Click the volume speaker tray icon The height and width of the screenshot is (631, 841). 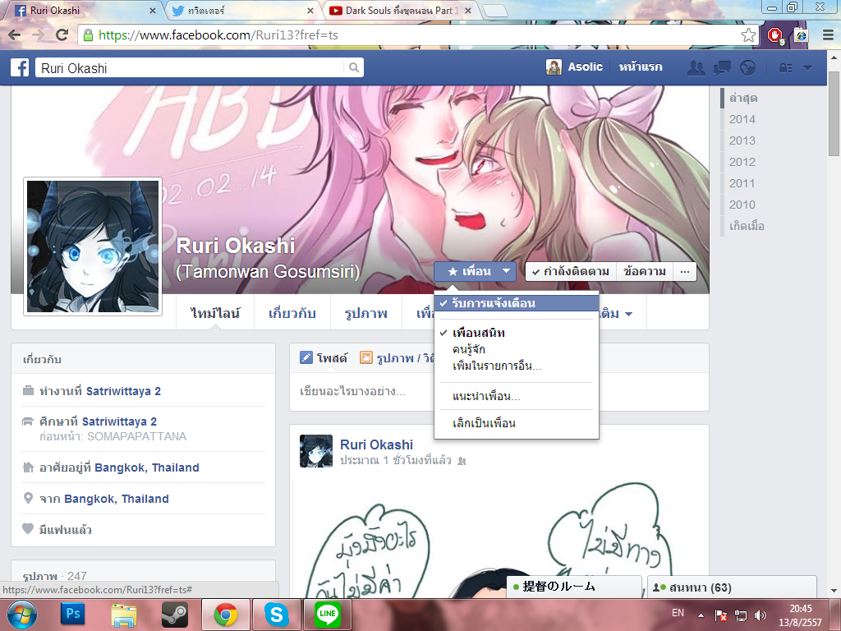[x=760, y=615]
